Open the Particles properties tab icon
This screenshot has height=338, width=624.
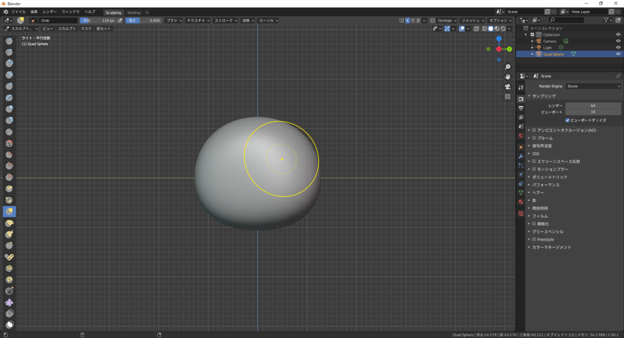pyautogui.click(x=521, y=165)
